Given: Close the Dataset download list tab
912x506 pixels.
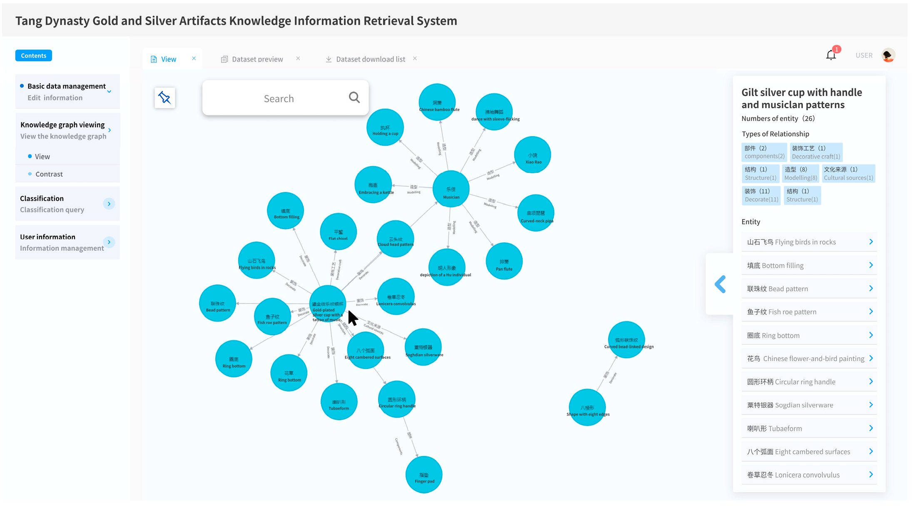Looking at the screenshot, I should 415,59.
